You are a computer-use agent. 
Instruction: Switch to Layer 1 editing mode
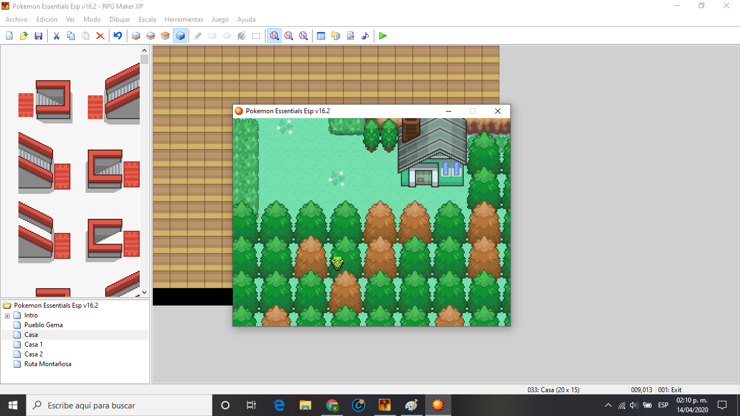pyautogui.click(x=136, y=36)
